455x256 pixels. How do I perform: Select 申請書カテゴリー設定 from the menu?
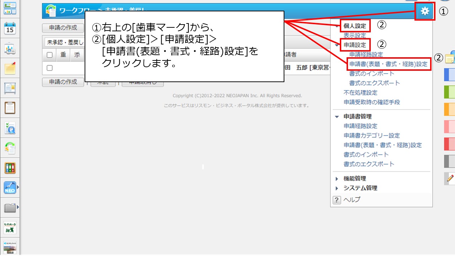click(x=373, y=135)
